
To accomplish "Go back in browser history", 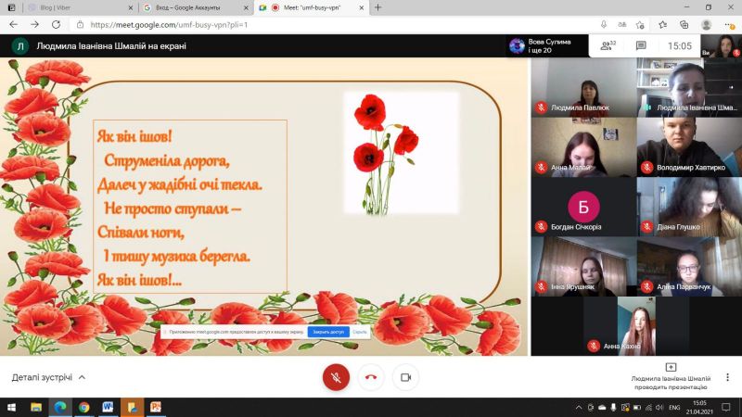I will (14, 25).
